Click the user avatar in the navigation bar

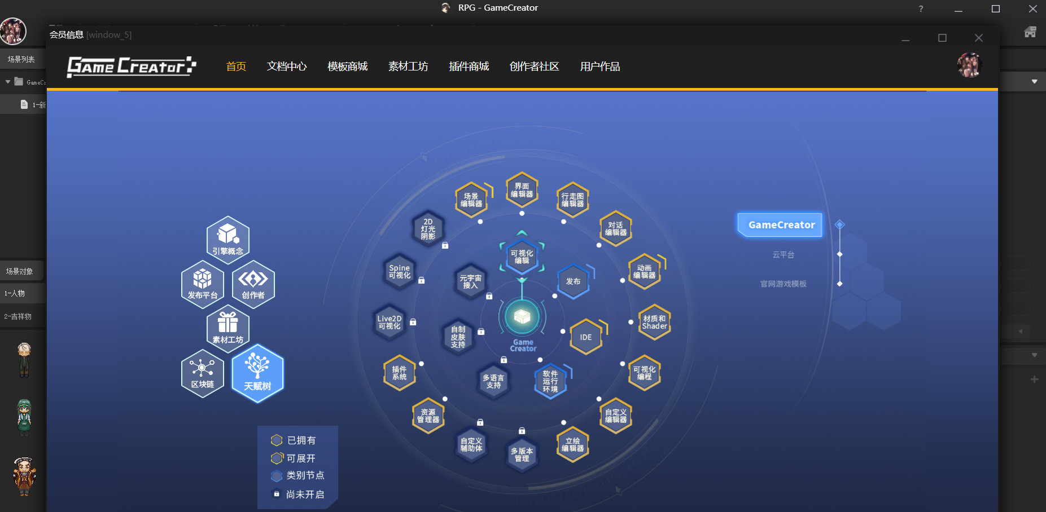tap(970, 65)
